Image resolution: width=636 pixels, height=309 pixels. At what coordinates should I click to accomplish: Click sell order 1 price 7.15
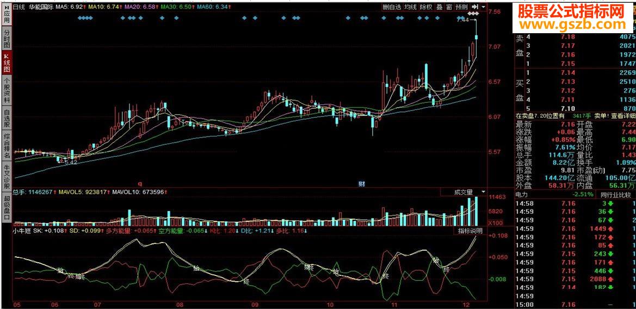(569, 64)
